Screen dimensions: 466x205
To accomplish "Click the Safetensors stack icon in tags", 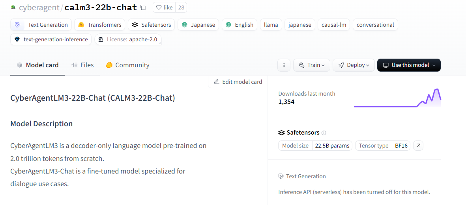I will [135, 24].
